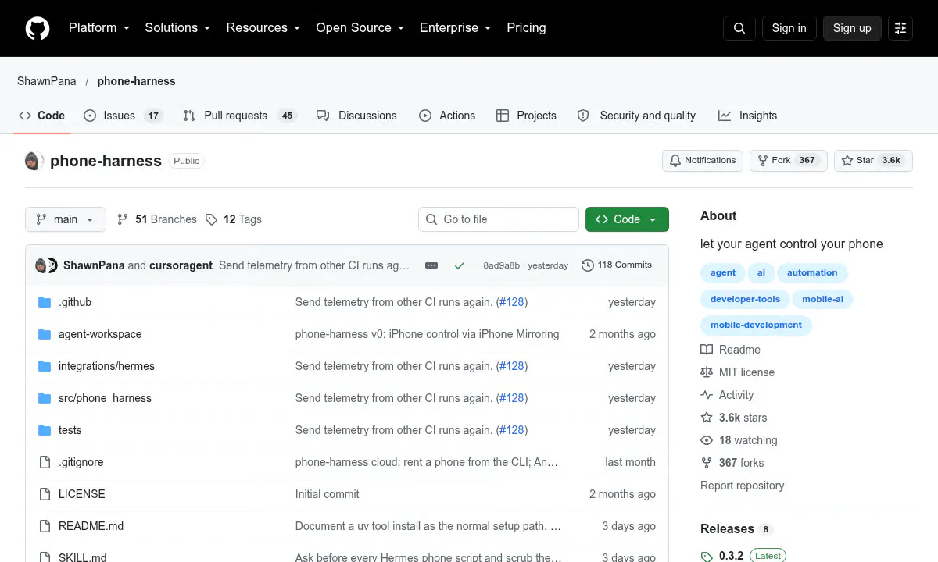Open the Security and quality tab
The width and height of the screenshot is (938, 562).
coord(636,116)
